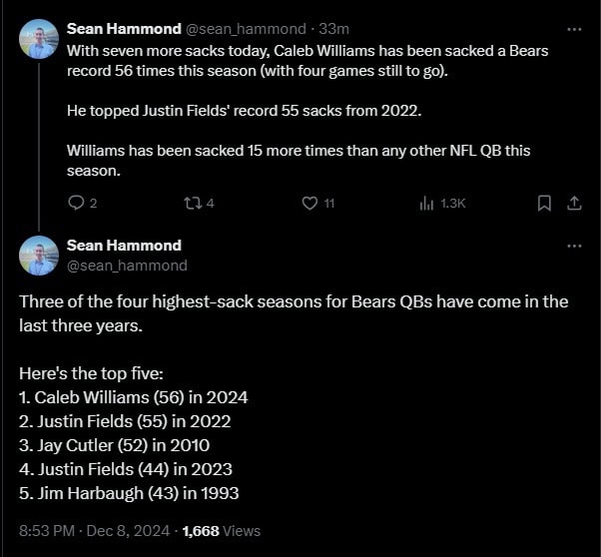The width and height of the screenshot is (601, 557).
Task: Open the 33m timestamp link
Action: pyautogui.click(x=333, y=29)
